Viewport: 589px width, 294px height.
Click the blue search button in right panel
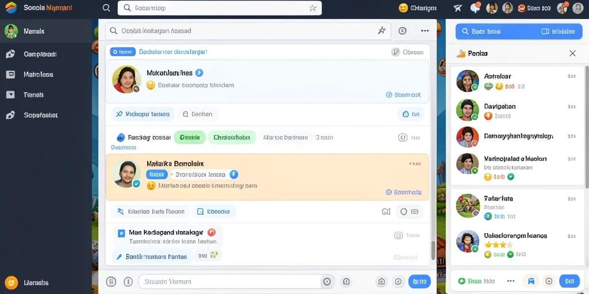click(519, 32)
